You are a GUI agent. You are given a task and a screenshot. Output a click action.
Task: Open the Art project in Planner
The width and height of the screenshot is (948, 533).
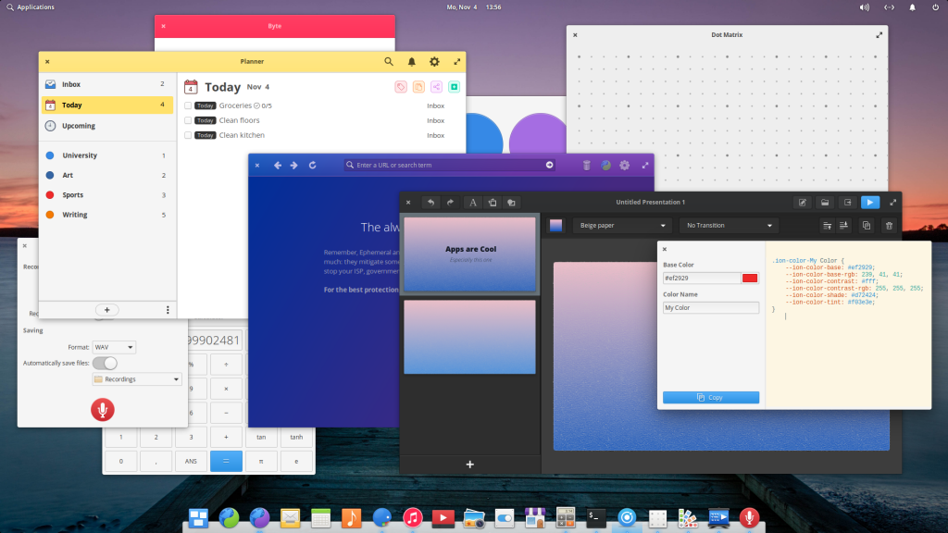click(107, 175)
